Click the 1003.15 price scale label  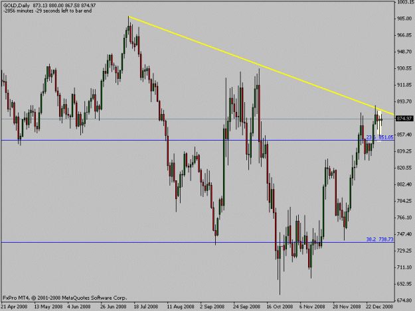pyautogui.click(x=405, y=2)
